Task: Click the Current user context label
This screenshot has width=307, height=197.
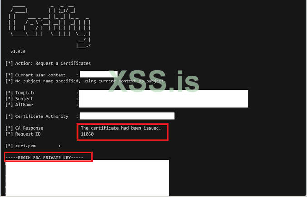Action: click(x=40, y=75)
